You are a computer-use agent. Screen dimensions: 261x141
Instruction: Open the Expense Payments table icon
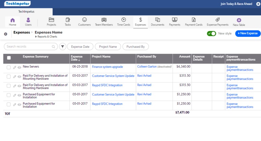(x=218, y=20)
